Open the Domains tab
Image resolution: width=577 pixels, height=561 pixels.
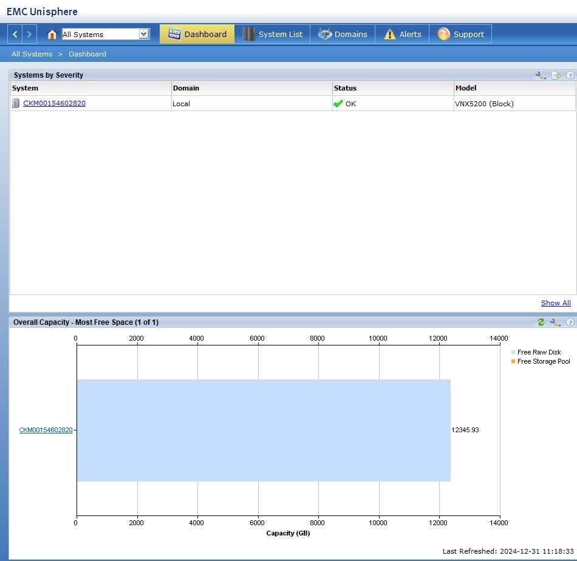point(343,34)
